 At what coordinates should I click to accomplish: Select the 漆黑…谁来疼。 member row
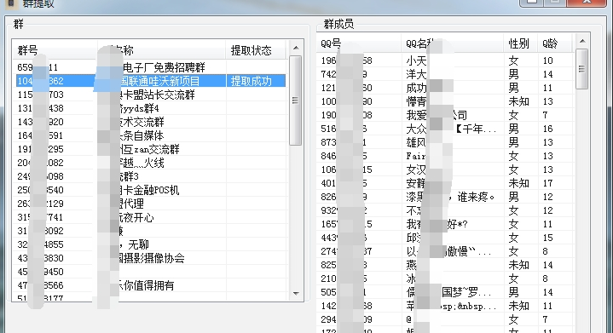(x=446, y=197)
